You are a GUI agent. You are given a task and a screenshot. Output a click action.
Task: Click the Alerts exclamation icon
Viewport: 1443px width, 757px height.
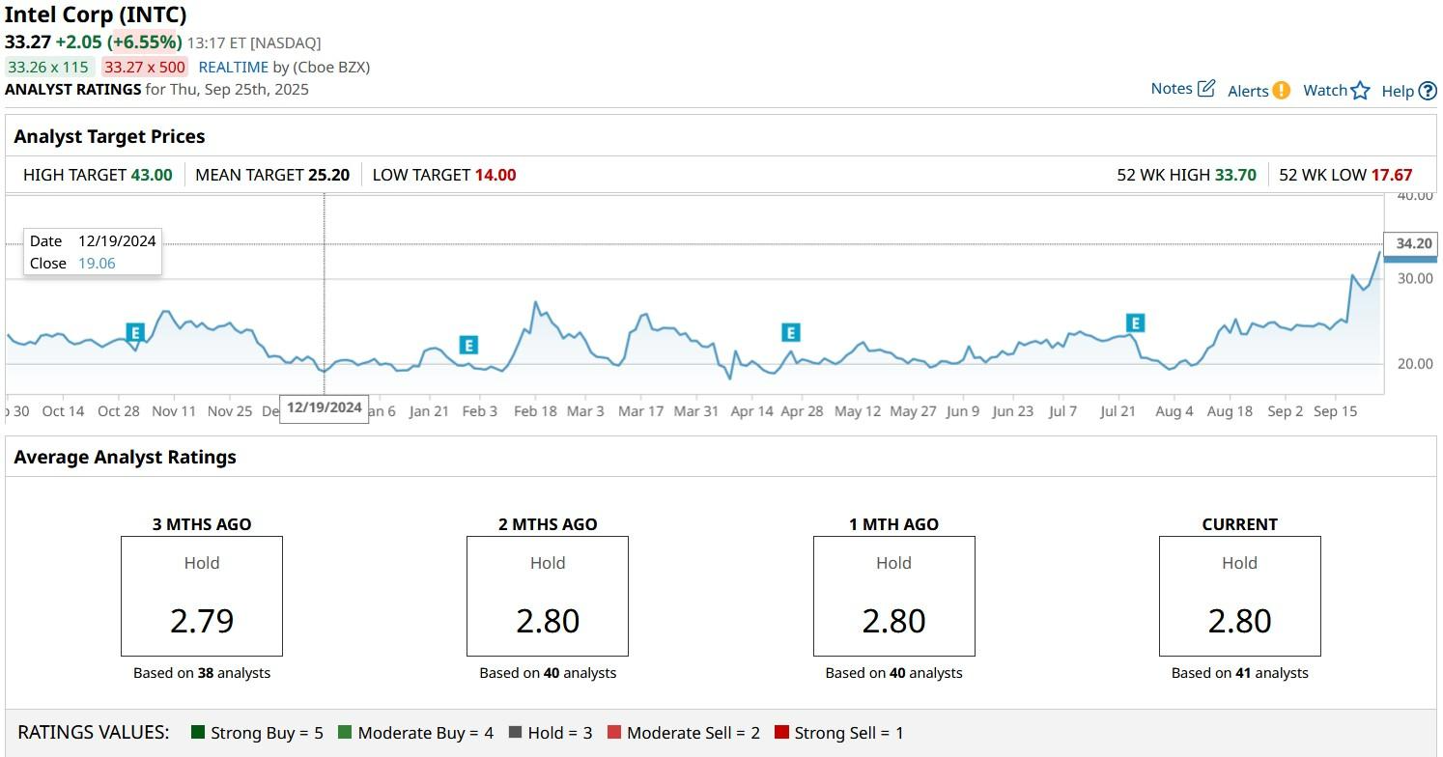pyautogui.click(x=1281, y=91)
